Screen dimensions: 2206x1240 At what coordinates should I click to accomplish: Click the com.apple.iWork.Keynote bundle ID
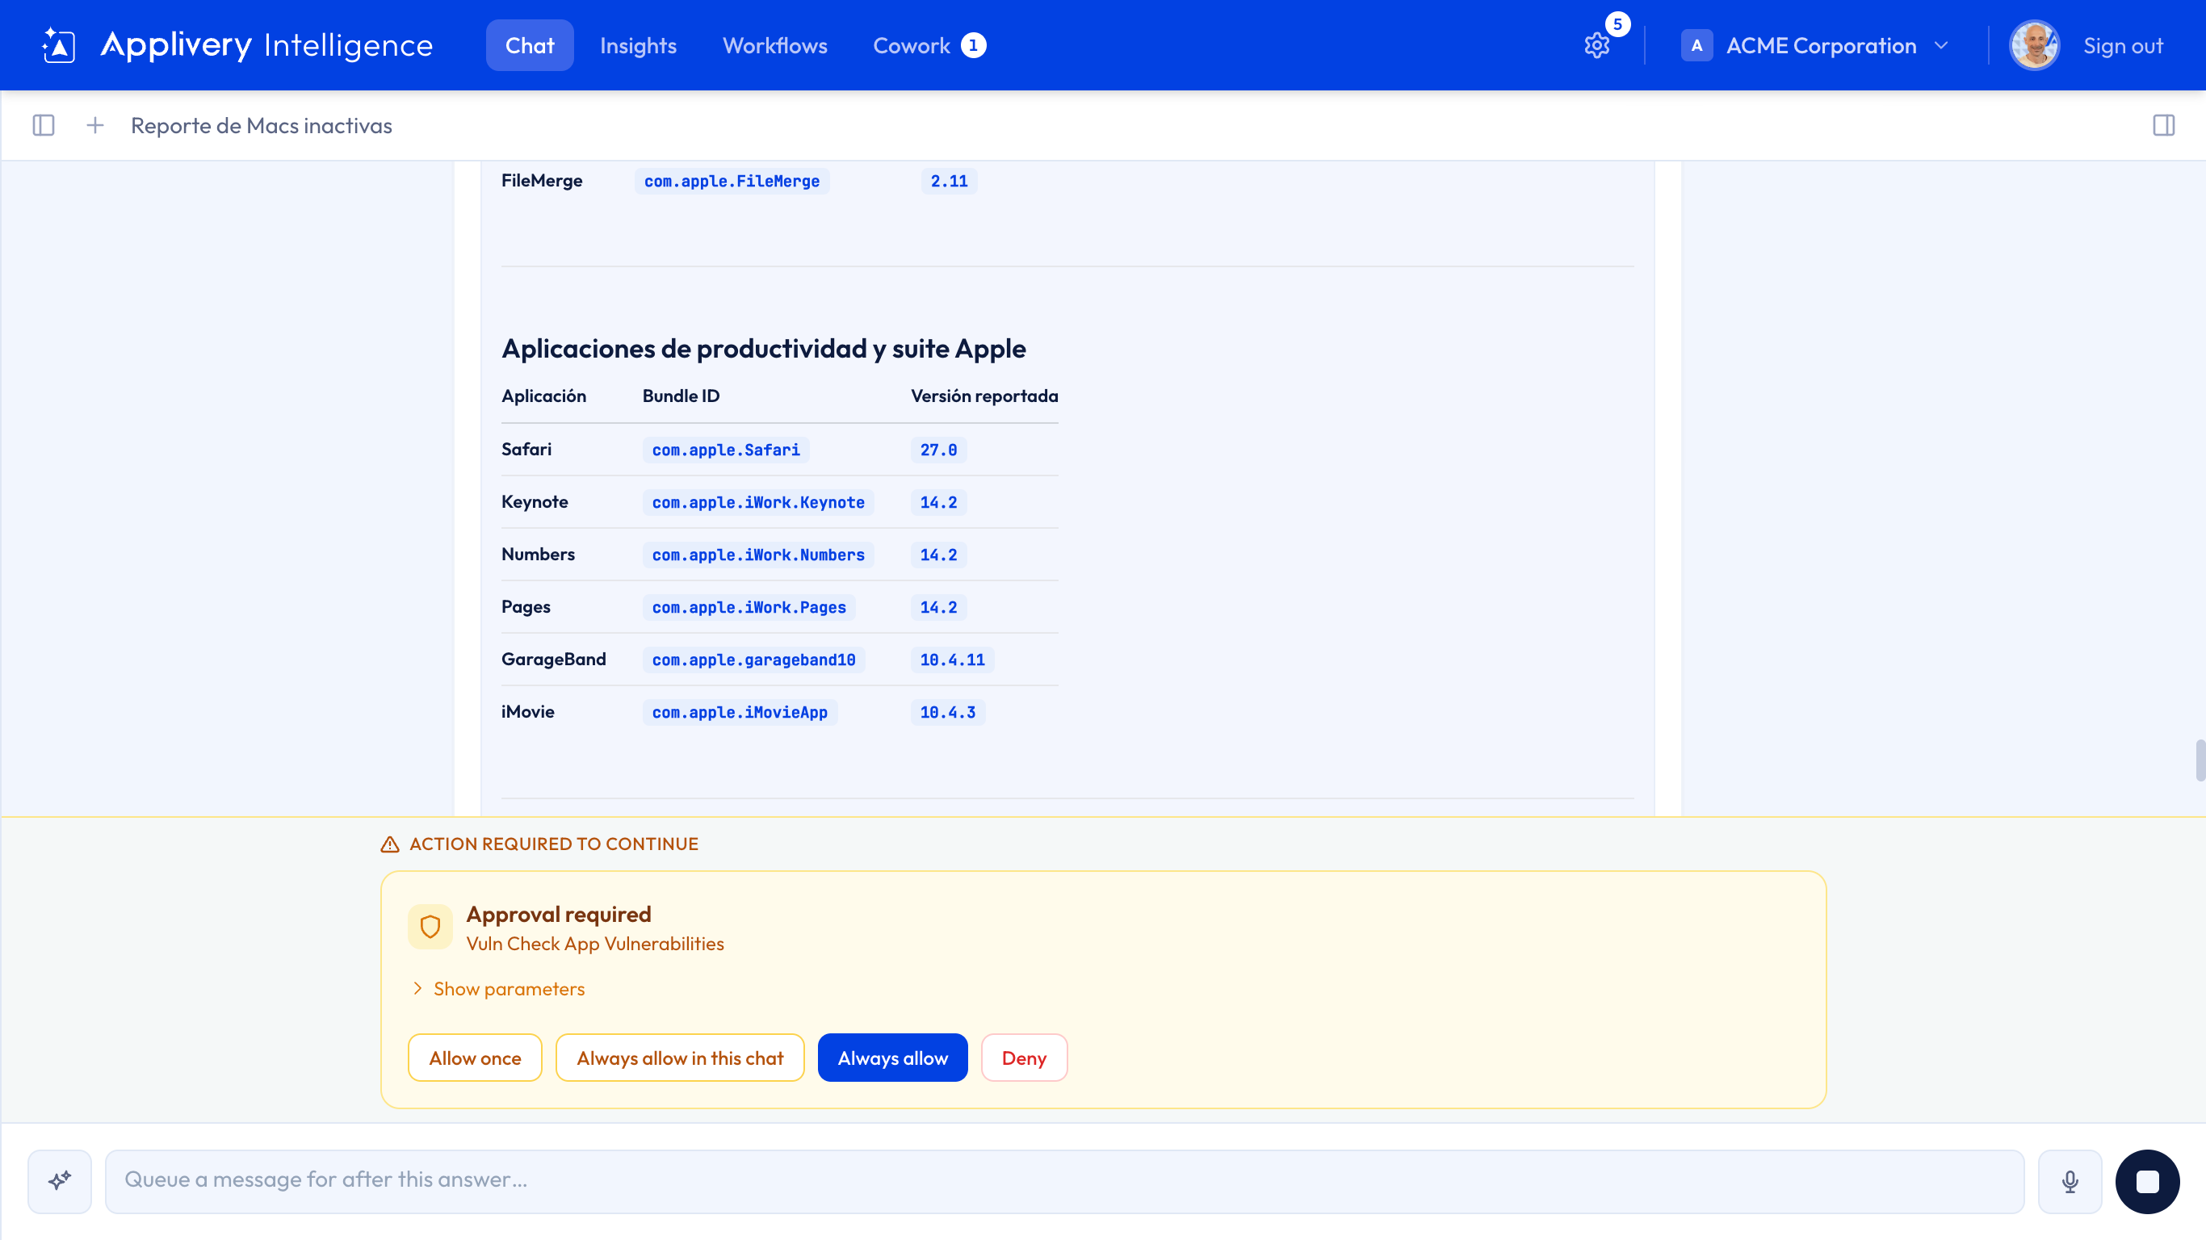[x=759, y=503]
